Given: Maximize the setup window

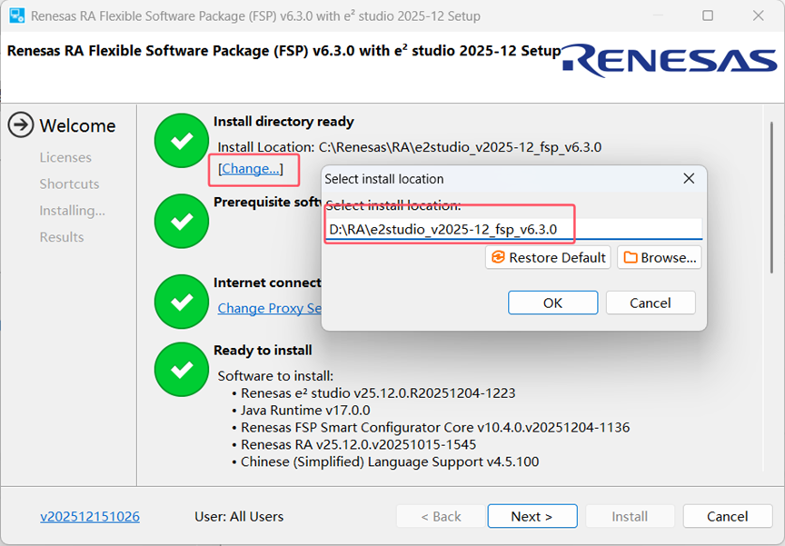Looking at the screenshot, I should [708, 15].
